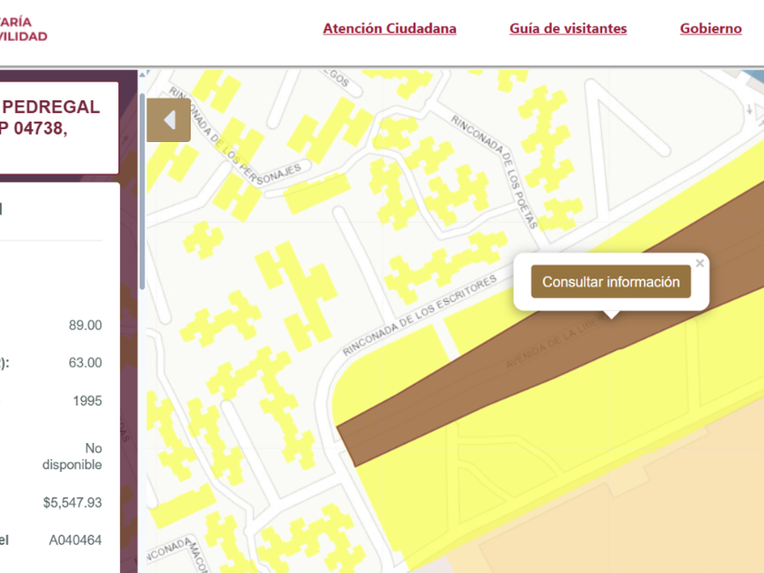The width and height of the screenshot is (764, 573).
Task: Select the year 1995 in the panel
Action: tap(87, 400)
